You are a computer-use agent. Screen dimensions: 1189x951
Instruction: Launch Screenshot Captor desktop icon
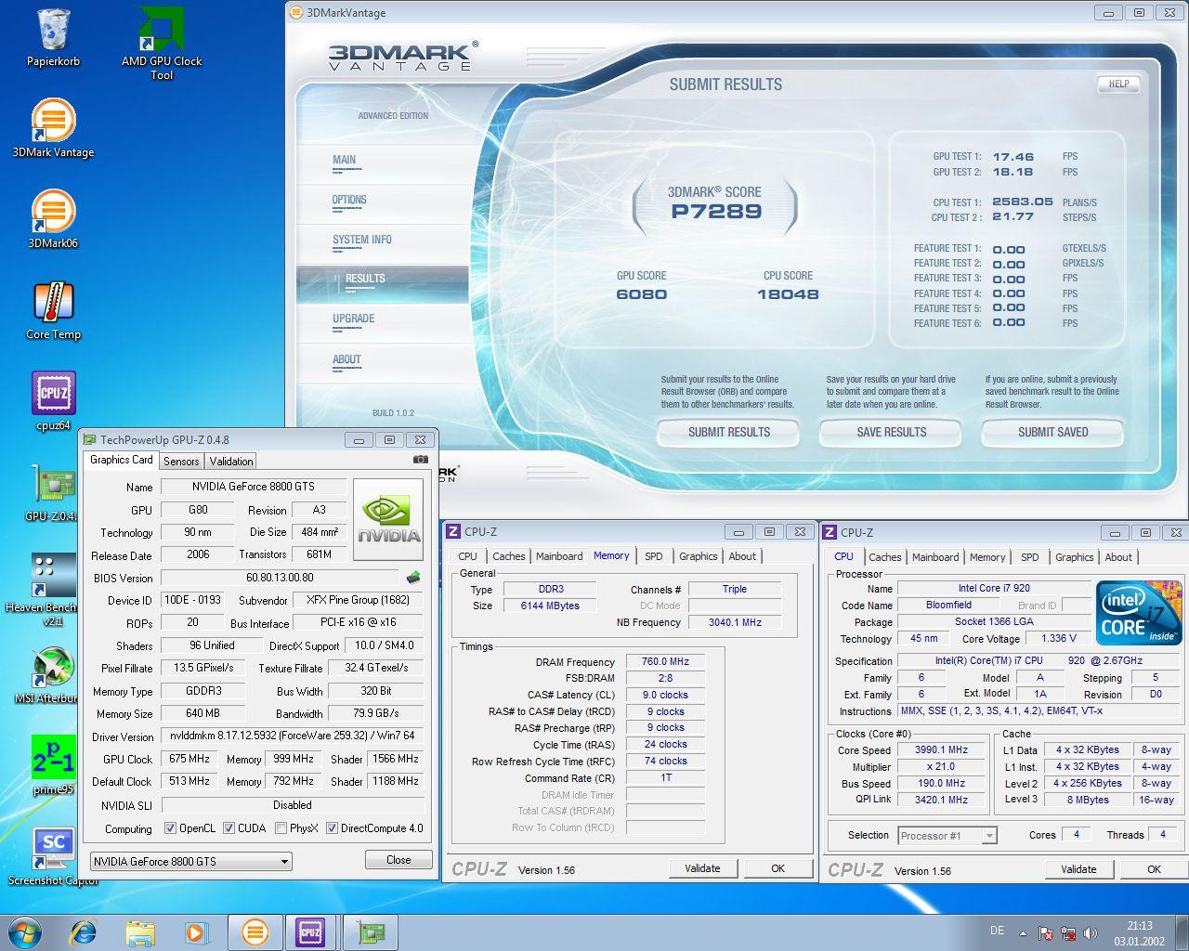(53, 857)
